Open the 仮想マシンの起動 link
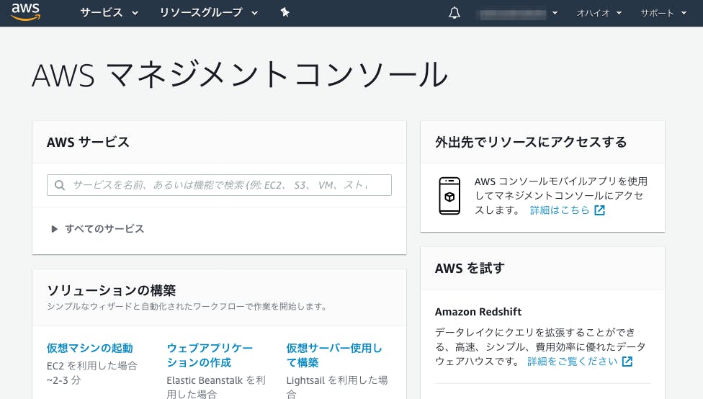This screenshot has width=703, height=399. pos(89,348)
